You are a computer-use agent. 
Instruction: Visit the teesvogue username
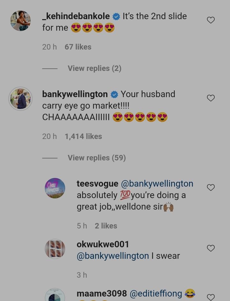(97, 184)
